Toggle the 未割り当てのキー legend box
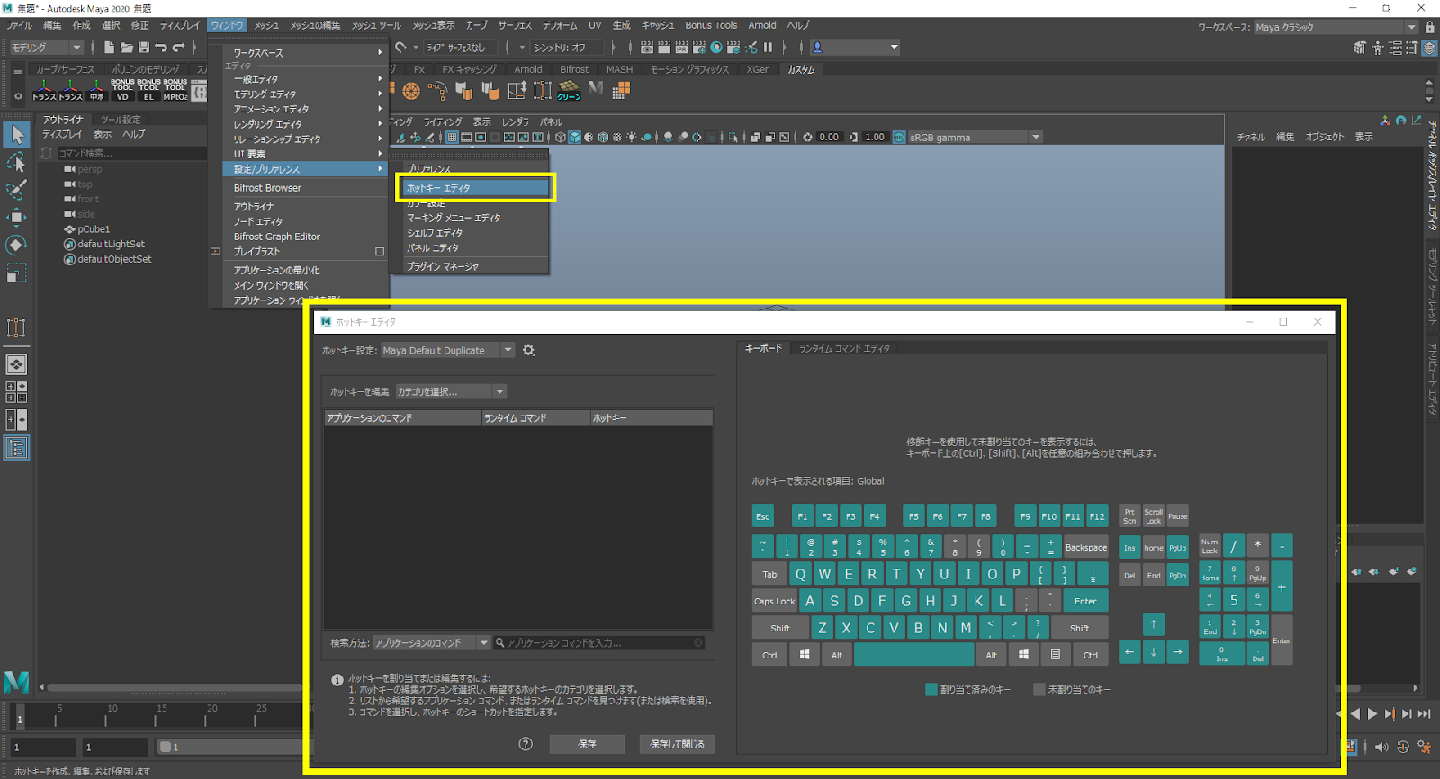The image size is (1440, 779). (1039, 689)
